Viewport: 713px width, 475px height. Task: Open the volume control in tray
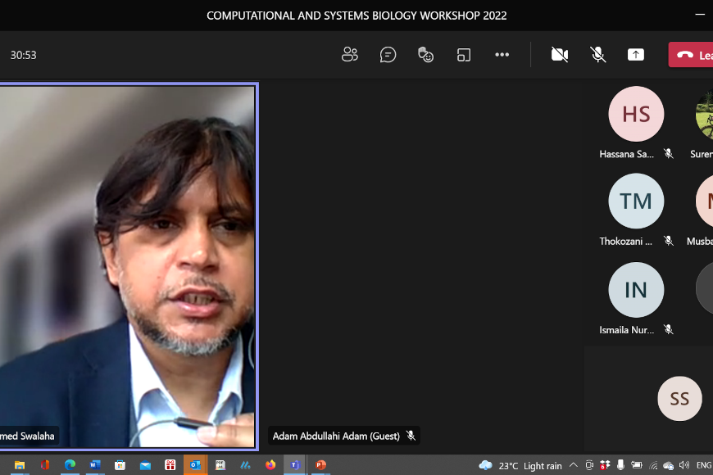[683, 465]
